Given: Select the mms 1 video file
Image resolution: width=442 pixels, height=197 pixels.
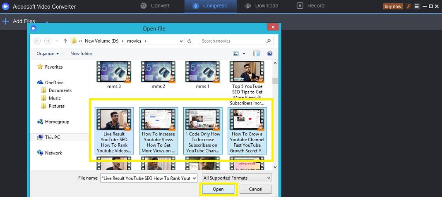Looking at the screenshot, I should point(203,75).
